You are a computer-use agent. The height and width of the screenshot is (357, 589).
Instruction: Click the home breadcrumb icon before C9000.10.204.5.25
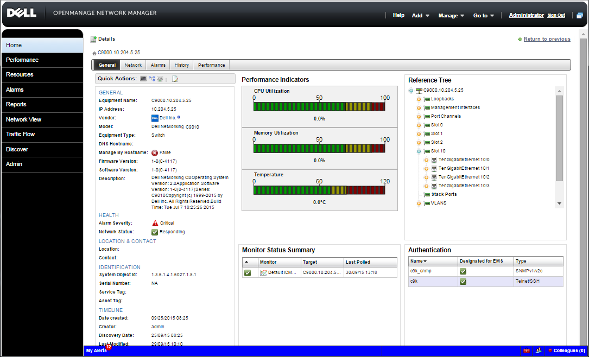coord(94,53)
